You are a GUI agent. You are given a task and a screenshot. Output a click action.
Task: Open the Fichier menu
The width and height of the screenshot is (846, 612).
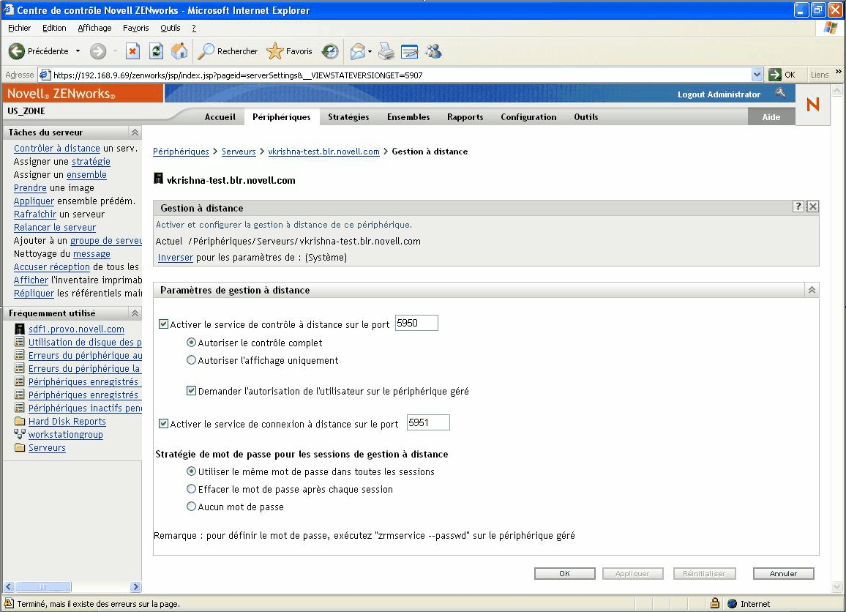pyautogui.click(x=19, y=28)
